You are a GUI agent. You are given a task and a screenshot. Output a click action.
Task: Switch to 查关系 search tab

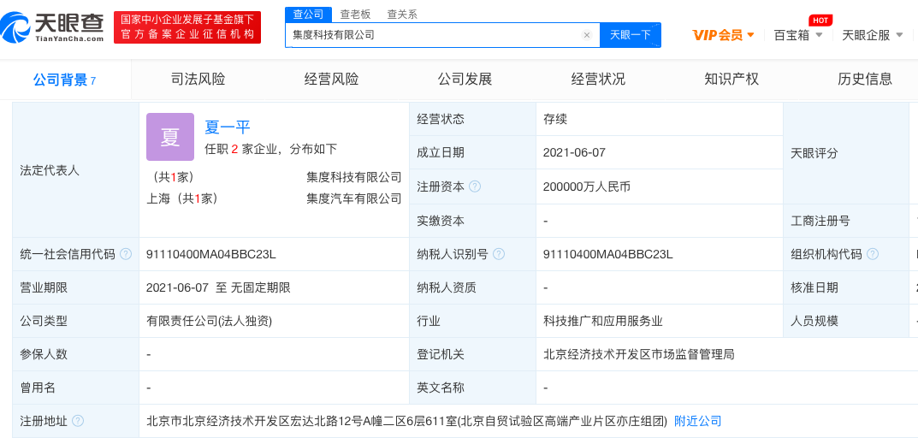point(402,15)
